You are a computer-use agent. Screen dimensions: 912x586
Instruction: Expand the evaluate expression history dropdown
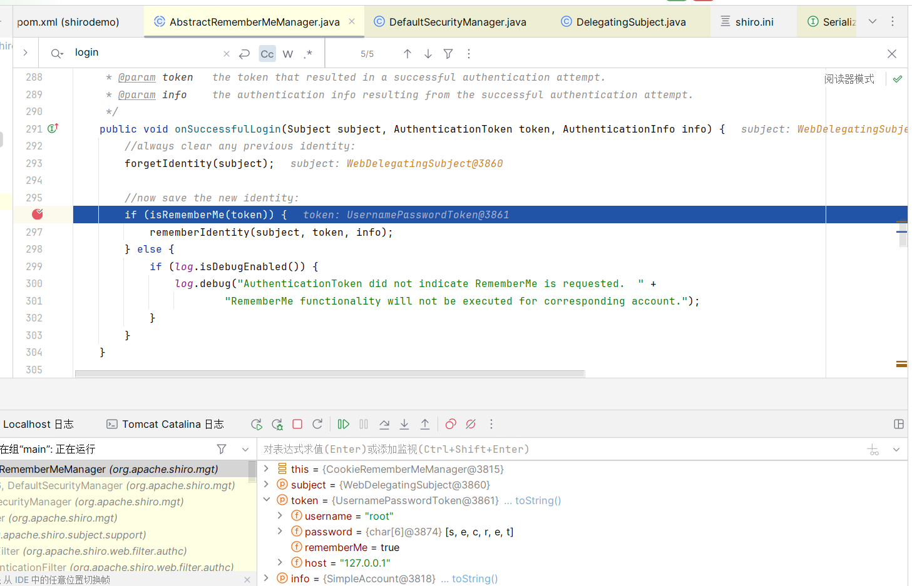click(x=896, y=450)
